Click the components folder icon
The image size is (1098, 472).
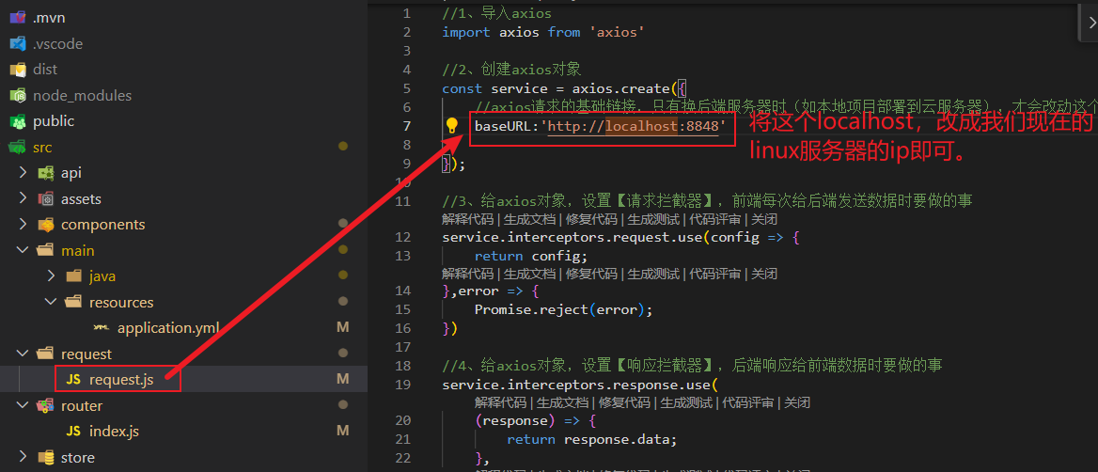click(x=46, y=225)
